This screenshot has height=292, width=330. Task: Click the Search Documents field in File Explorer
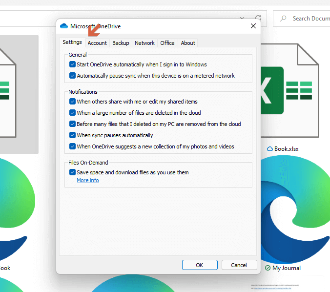(302, 19)
